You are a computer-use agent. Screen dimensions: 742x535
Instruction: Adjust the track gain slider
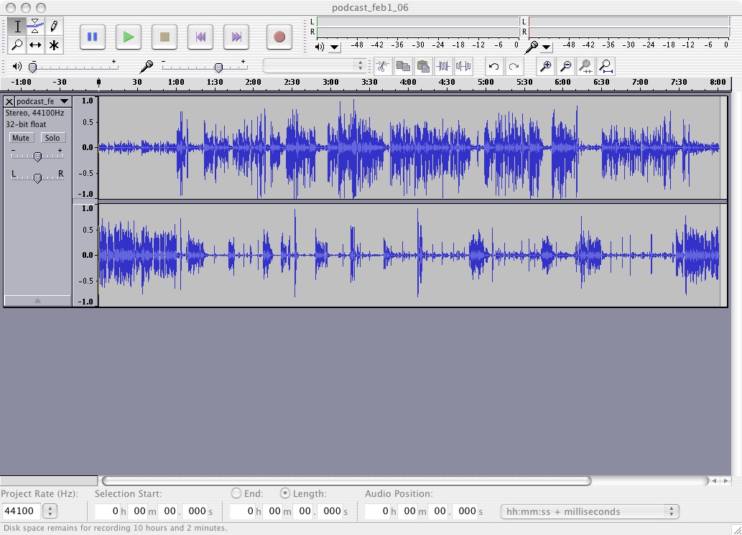[37, 156]
